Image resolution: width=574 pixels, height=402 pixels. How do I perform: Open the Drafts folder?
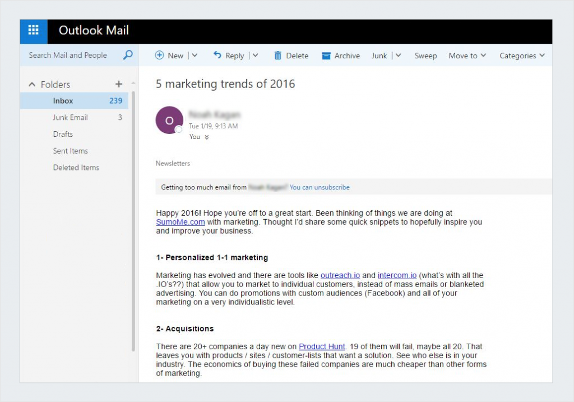point(75,134)
